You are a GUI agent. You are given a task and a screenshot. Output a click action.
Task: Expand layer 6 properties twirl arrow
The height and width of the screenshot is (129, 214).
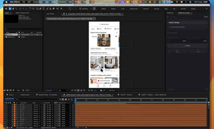tap(12, 113)
